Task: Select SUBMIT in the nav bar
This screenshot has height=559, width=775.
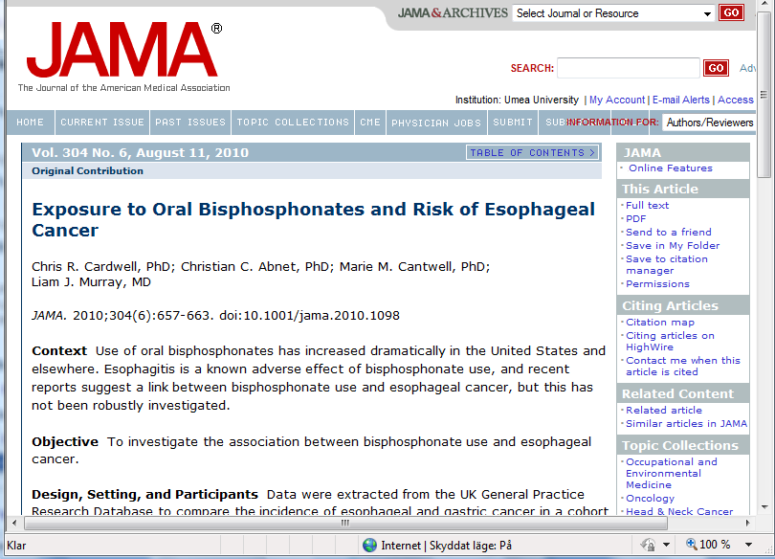Action: [513, 123]
